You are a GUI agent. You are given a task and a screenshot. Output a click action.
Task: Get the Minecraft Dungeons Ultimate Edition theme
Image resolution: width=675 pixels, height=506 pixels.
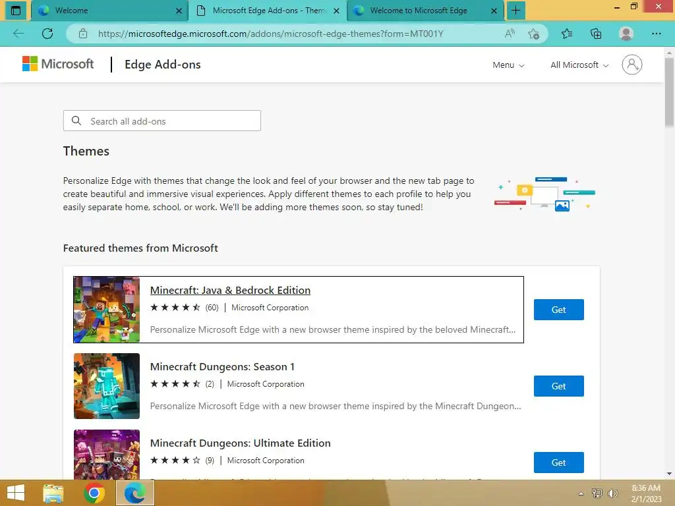[559, 463]
